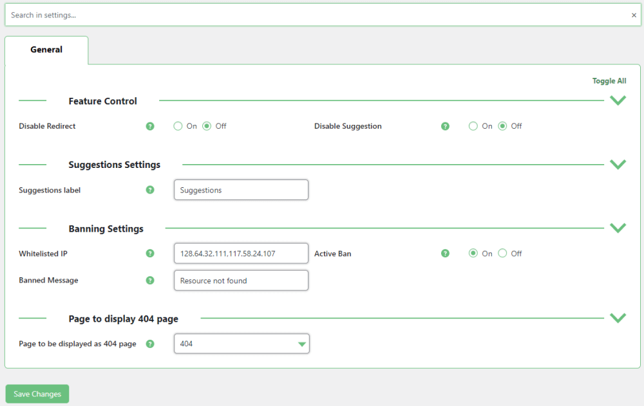Set Disable Suggestion to On

473,126
